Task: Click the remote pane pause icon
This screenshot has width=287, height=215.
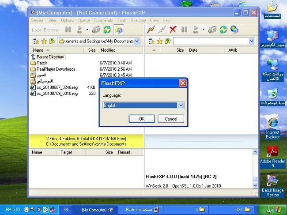Action: point(184,30)
